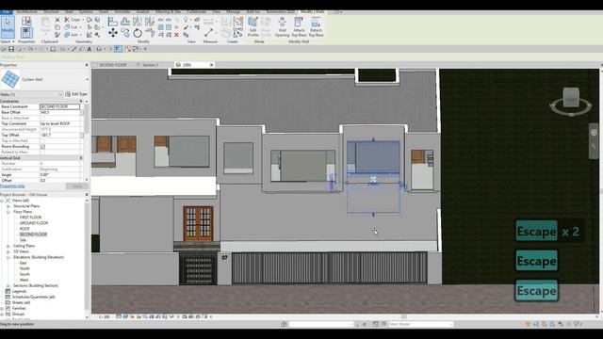Expand the Structural Plans tree node
The width and height of the screenshot is (603, 339).
(x=8, y=206)
